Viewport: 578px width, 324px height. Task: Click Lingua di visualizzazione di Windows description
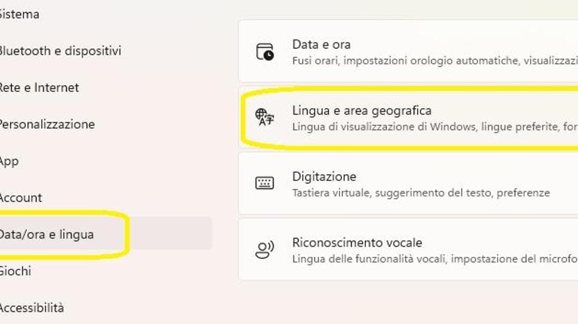click(x=435, y=127)
